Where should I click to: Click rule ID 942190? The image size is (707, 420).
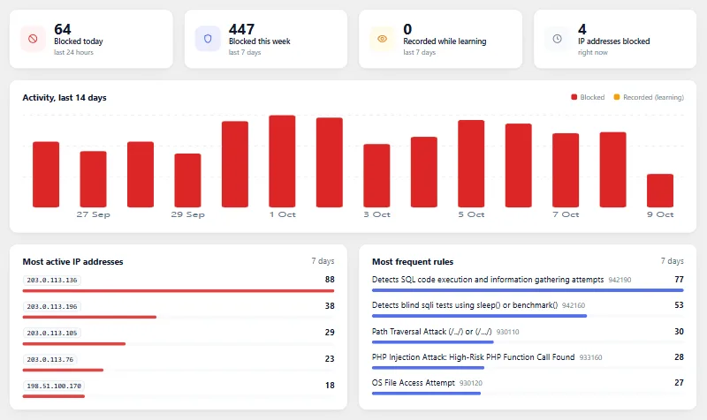click(x=620, y=280)
